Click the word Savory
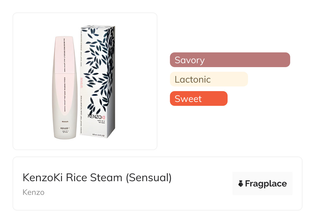This screenshot has width=315, height=223. pos(190,60)
